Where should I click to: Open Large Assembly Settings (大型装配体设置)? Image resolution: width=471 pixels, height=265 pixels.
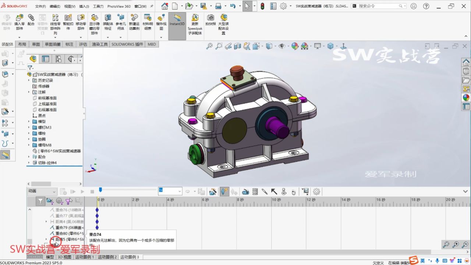(x=224, y=24)
